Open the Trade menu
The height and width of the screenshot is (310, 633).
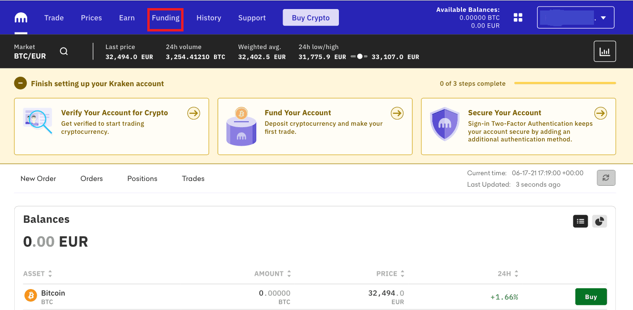[54, 18]
